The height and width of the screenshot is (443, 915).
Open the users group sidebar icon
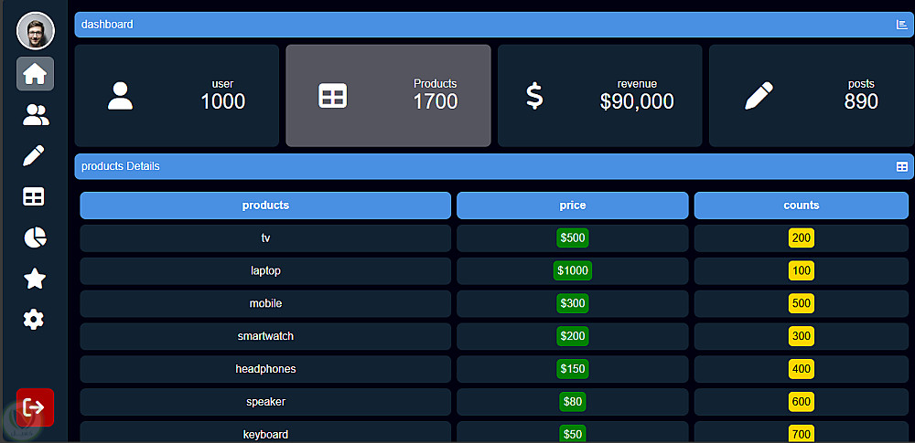pos(36,115)
